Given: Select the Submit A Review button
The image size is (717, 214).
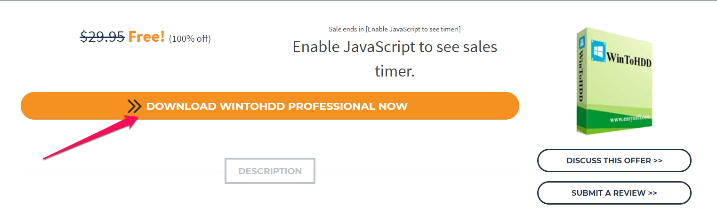Looking at the screenshot, I should click(x=614, y=193).
